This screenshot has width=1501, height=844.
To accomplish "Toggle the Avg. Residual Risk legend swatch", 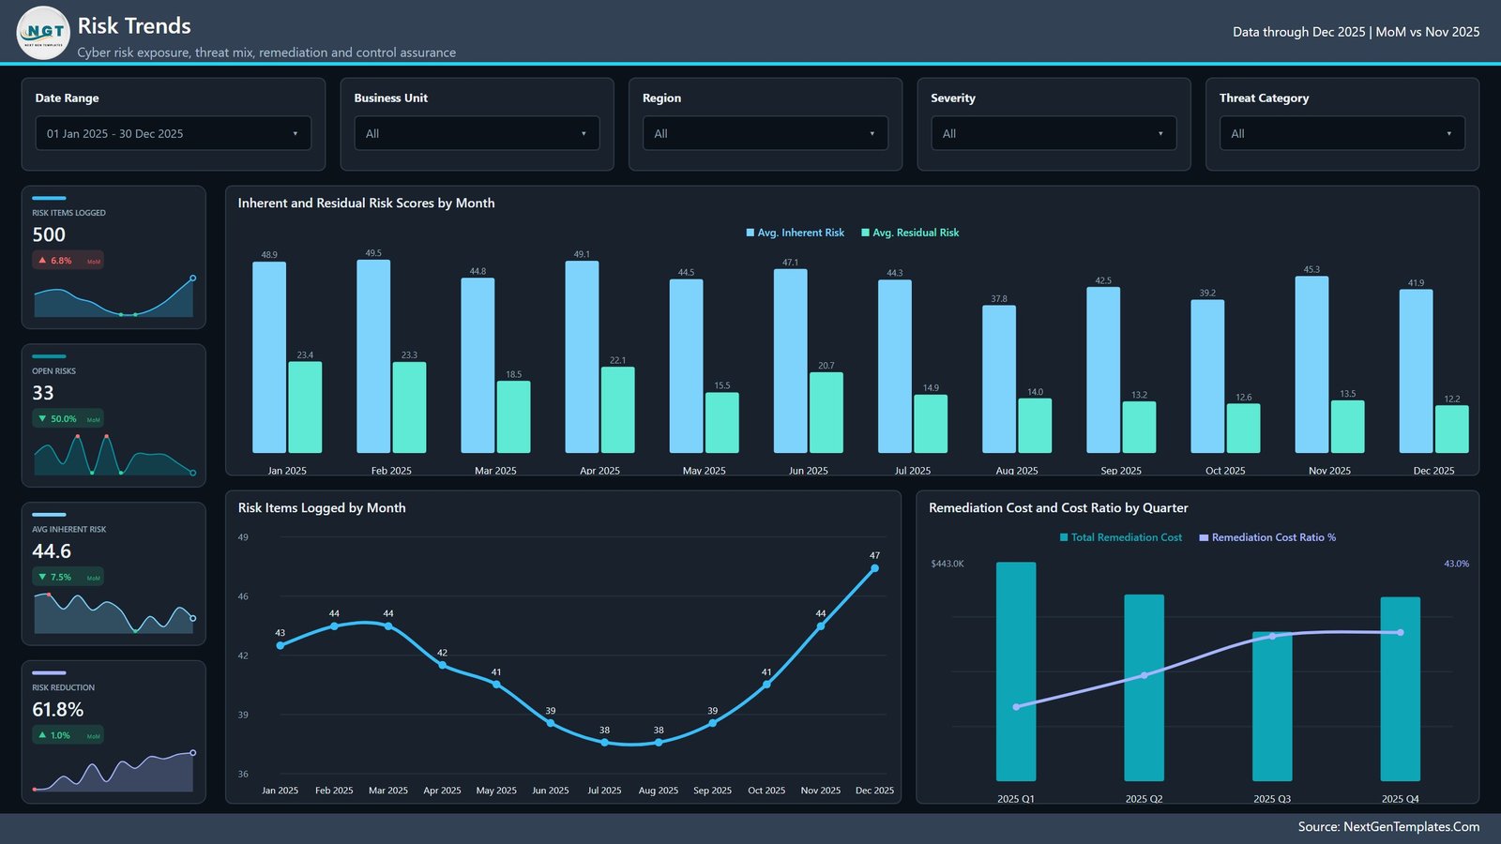I will 865,233.
